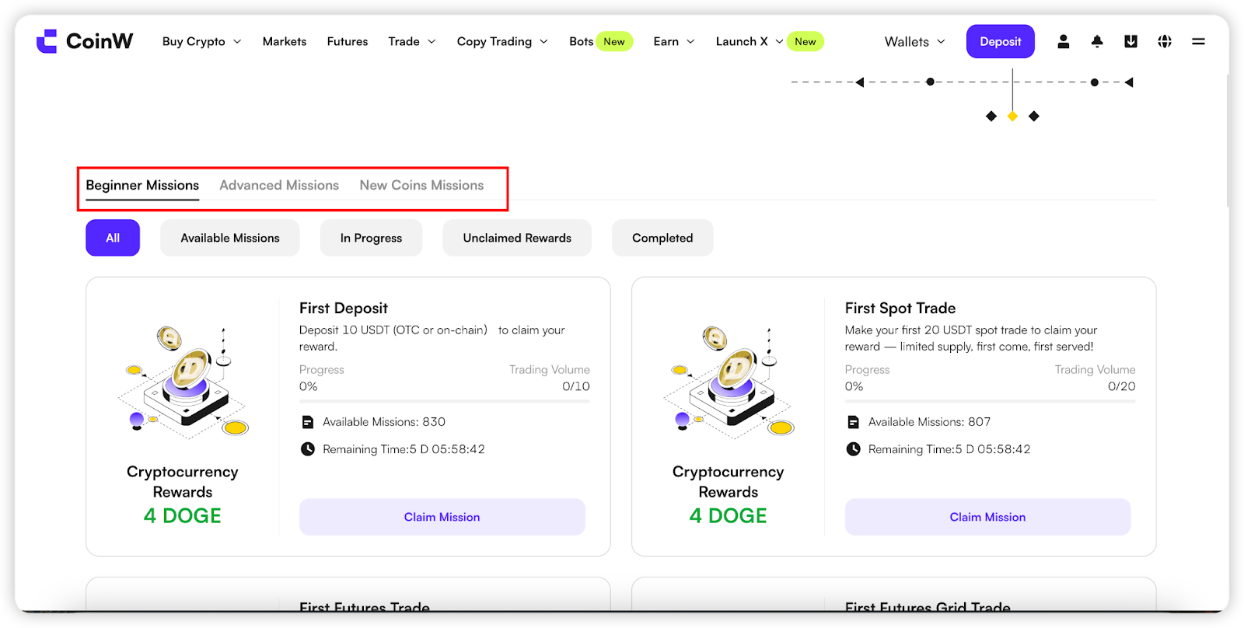Select the All filter
Image resolution: width=1244 pixels, height=628 pixels.
pos(113,238)
